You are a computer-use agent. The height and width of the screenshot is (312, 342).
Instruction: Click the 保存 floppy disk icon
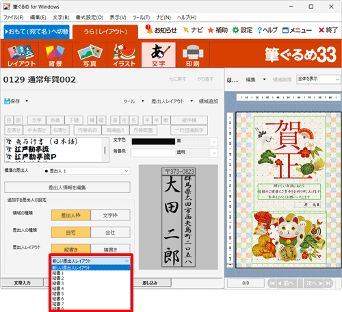click(7, 101)
